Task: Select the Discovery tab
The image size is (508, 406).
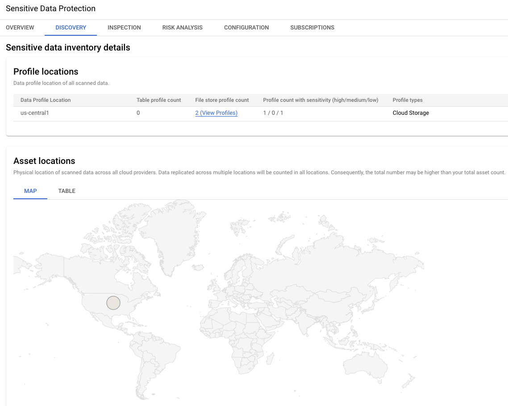Action: click(71, 28)
